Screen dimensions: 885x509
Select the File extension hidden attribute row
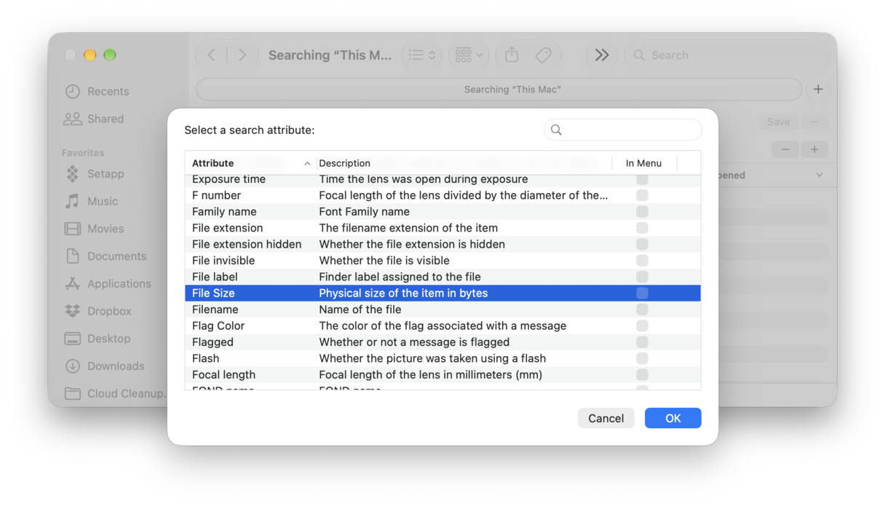pos(442,244)
